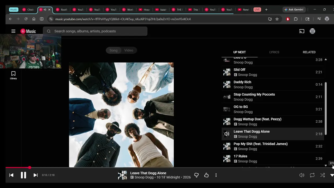
Task: Open the LIVE tab group label
Action: (257, 10)
